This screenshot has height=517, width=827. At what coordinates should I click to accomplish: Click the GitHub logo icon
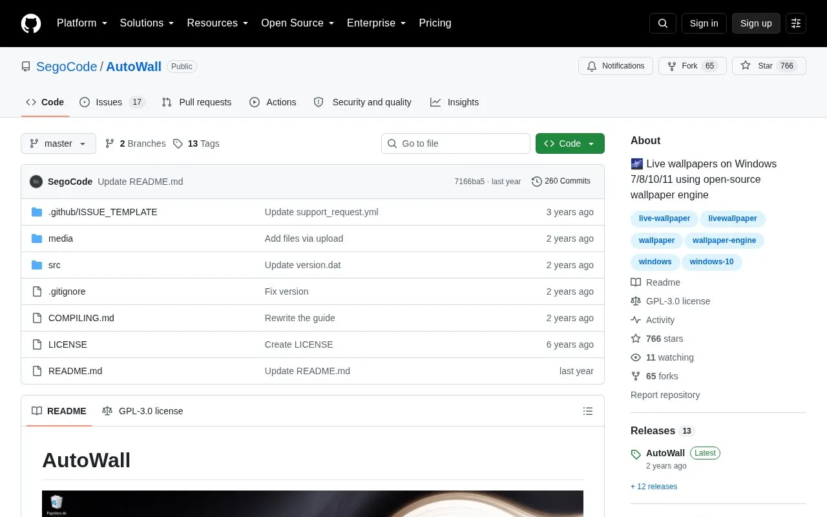tap(31, 23)
